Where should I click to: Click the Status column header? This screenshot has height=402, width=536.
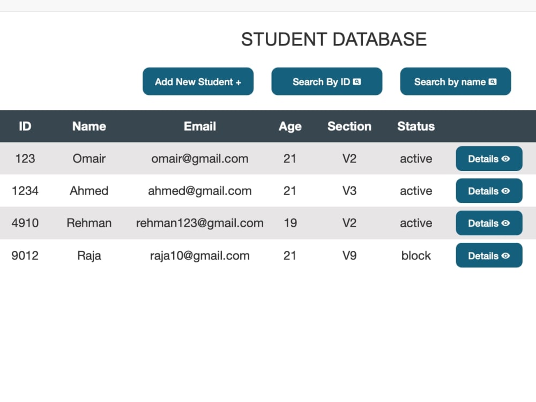(416, 126)
